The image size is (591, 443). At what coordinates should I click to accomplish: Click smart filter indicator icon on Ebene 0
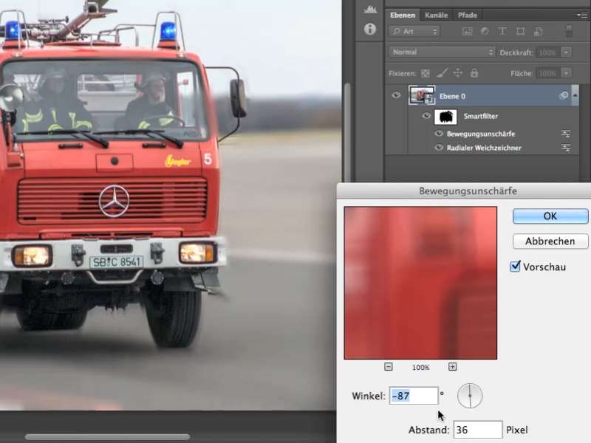[564, 96]
